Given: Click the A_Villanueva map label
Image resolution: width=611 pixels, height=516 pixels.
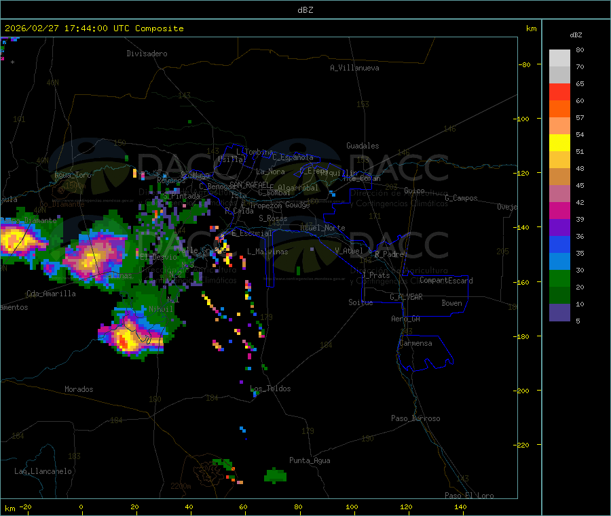Looking at the screenshot, I should 354,68.
